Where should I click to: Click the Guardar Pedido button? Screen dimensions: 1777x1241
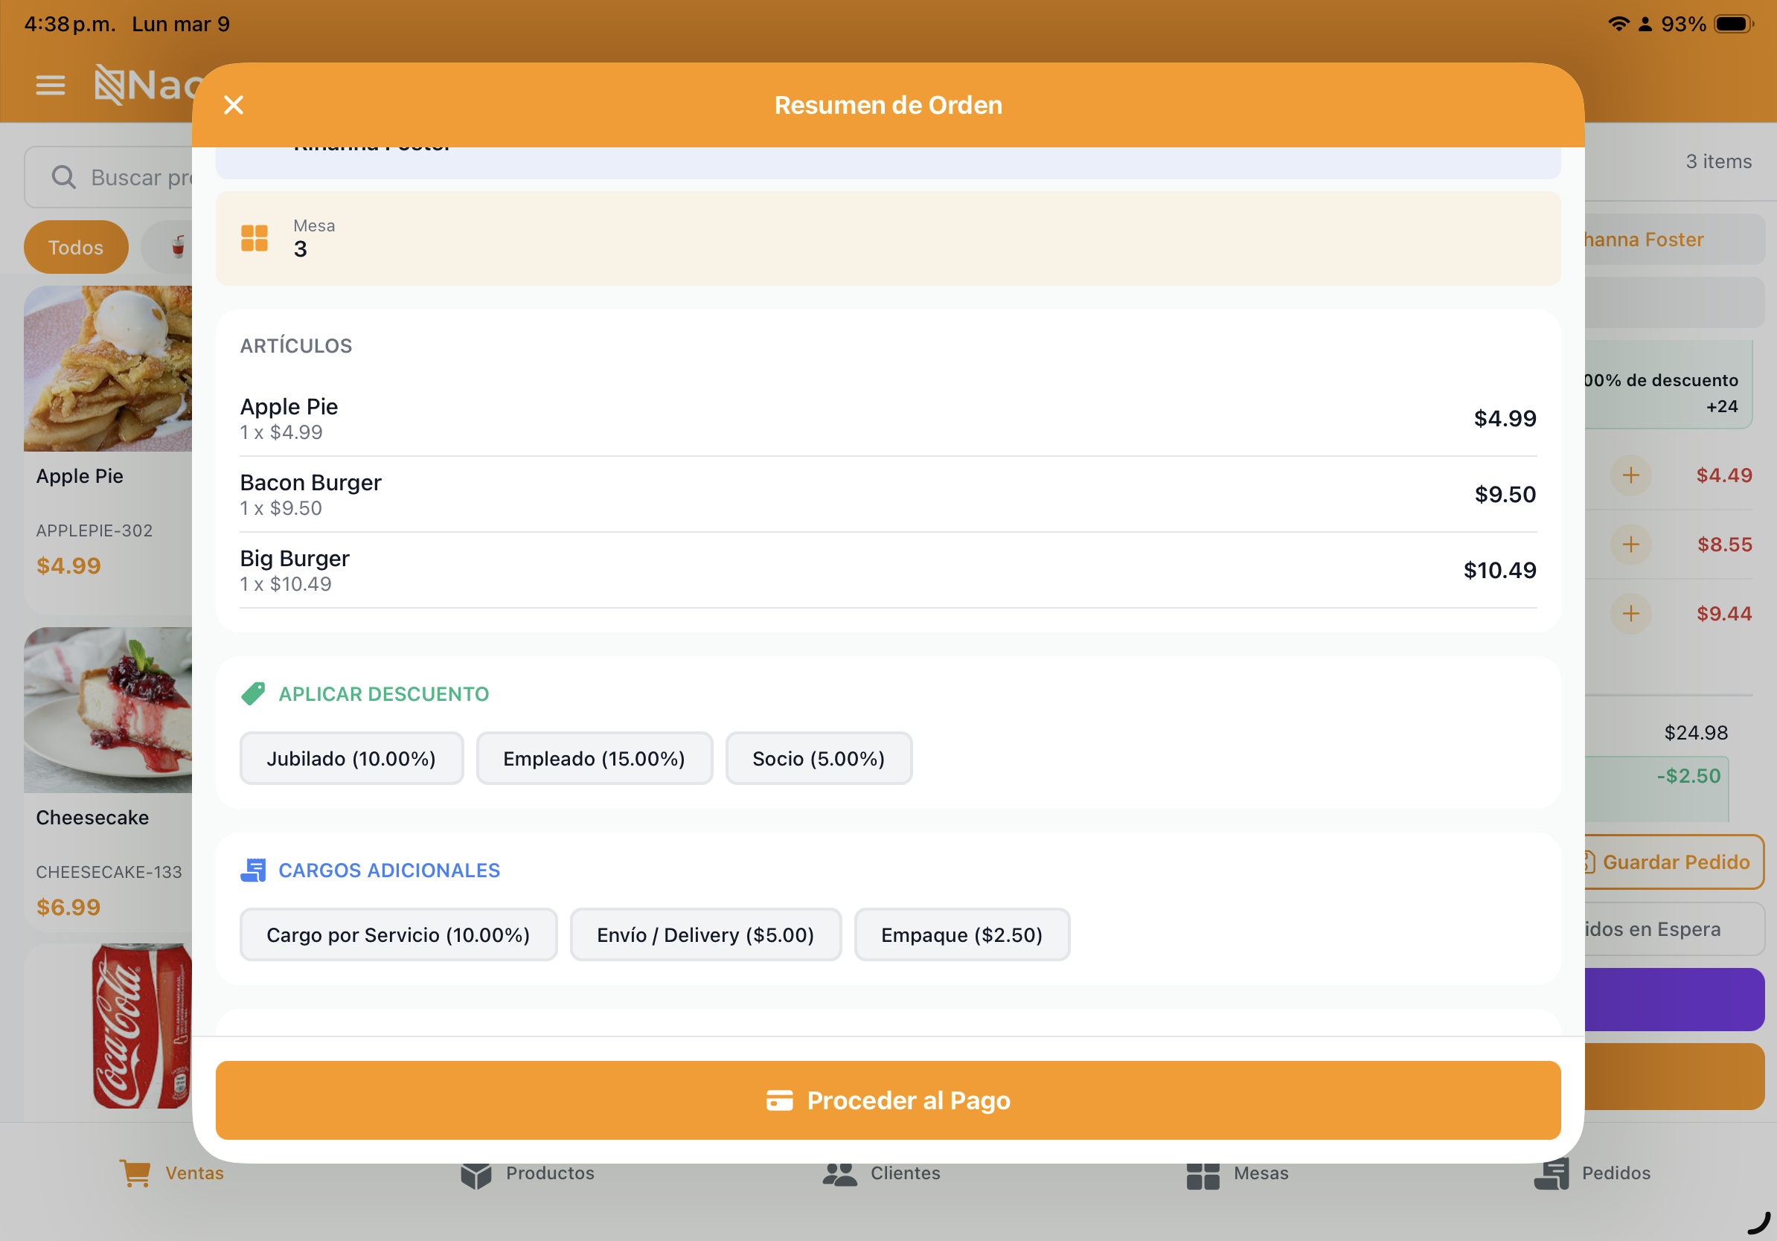click(1674, 862)
